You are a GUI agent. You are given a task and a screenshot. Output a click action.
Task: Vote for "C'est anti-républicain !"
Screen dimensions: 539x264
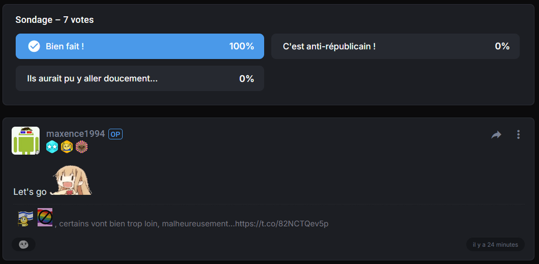395,46
